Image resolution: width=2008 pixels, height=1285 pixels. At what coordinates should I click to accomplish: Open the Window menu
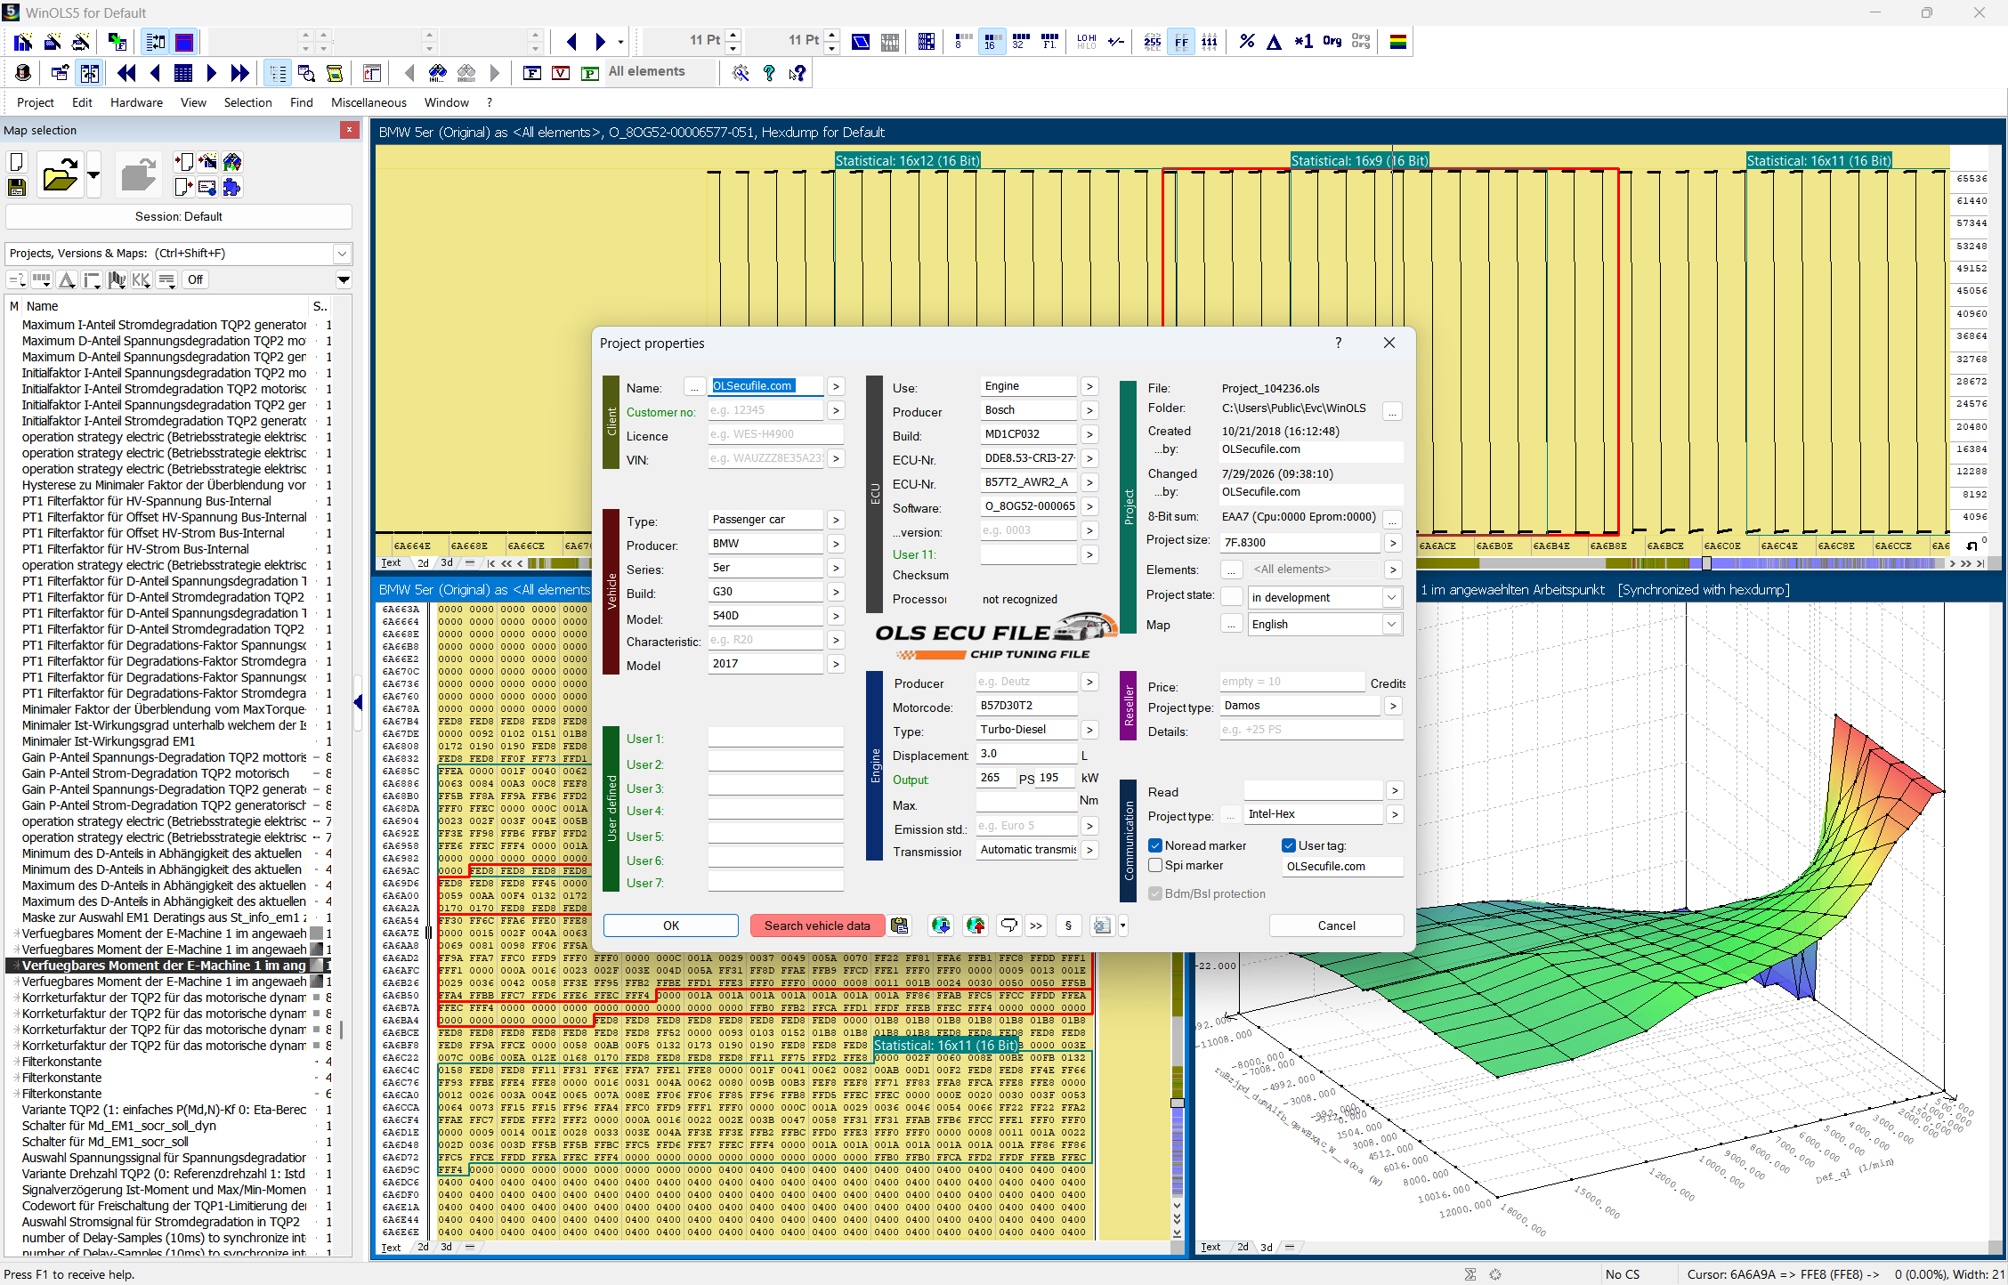pyautogui.click(x=446, y=102)
